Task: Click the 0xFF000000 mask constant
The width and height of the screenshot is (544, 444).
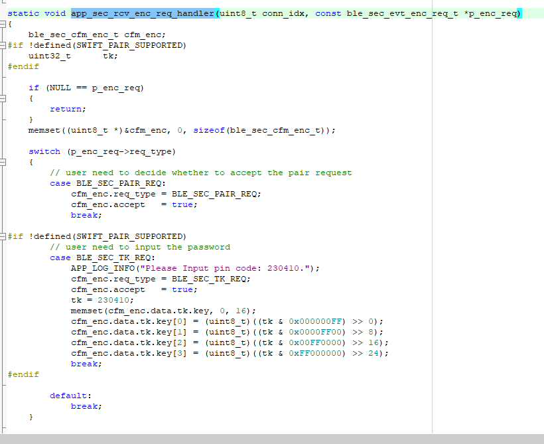Action: click(x=315, y=353)
